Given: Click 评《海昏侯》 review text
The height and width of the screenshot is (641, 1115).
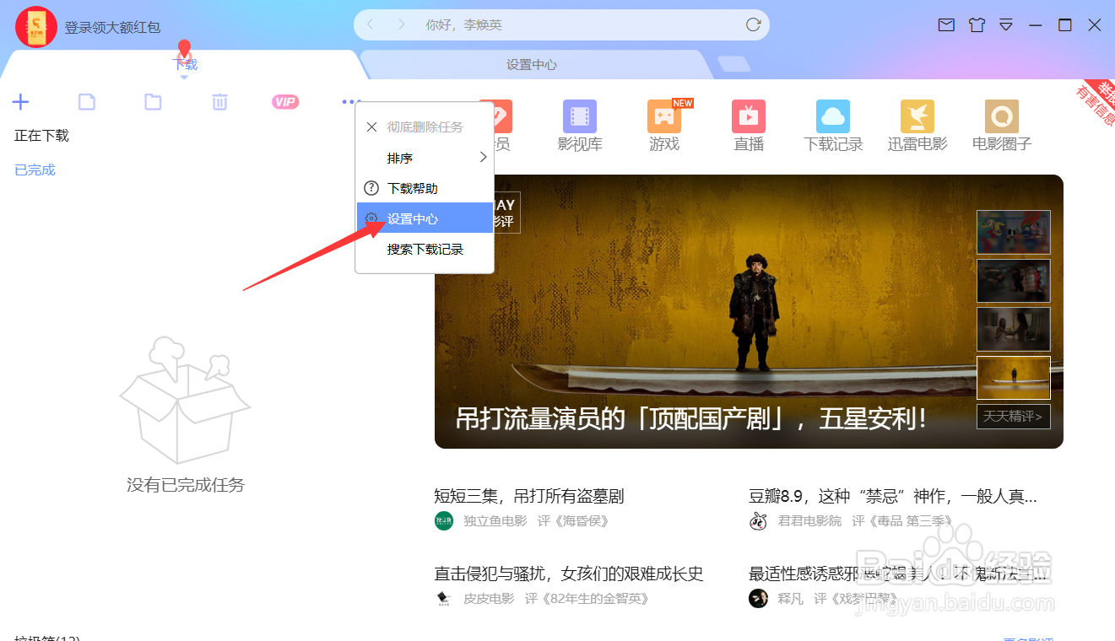Looking at the screenshot, I should 573,521.
